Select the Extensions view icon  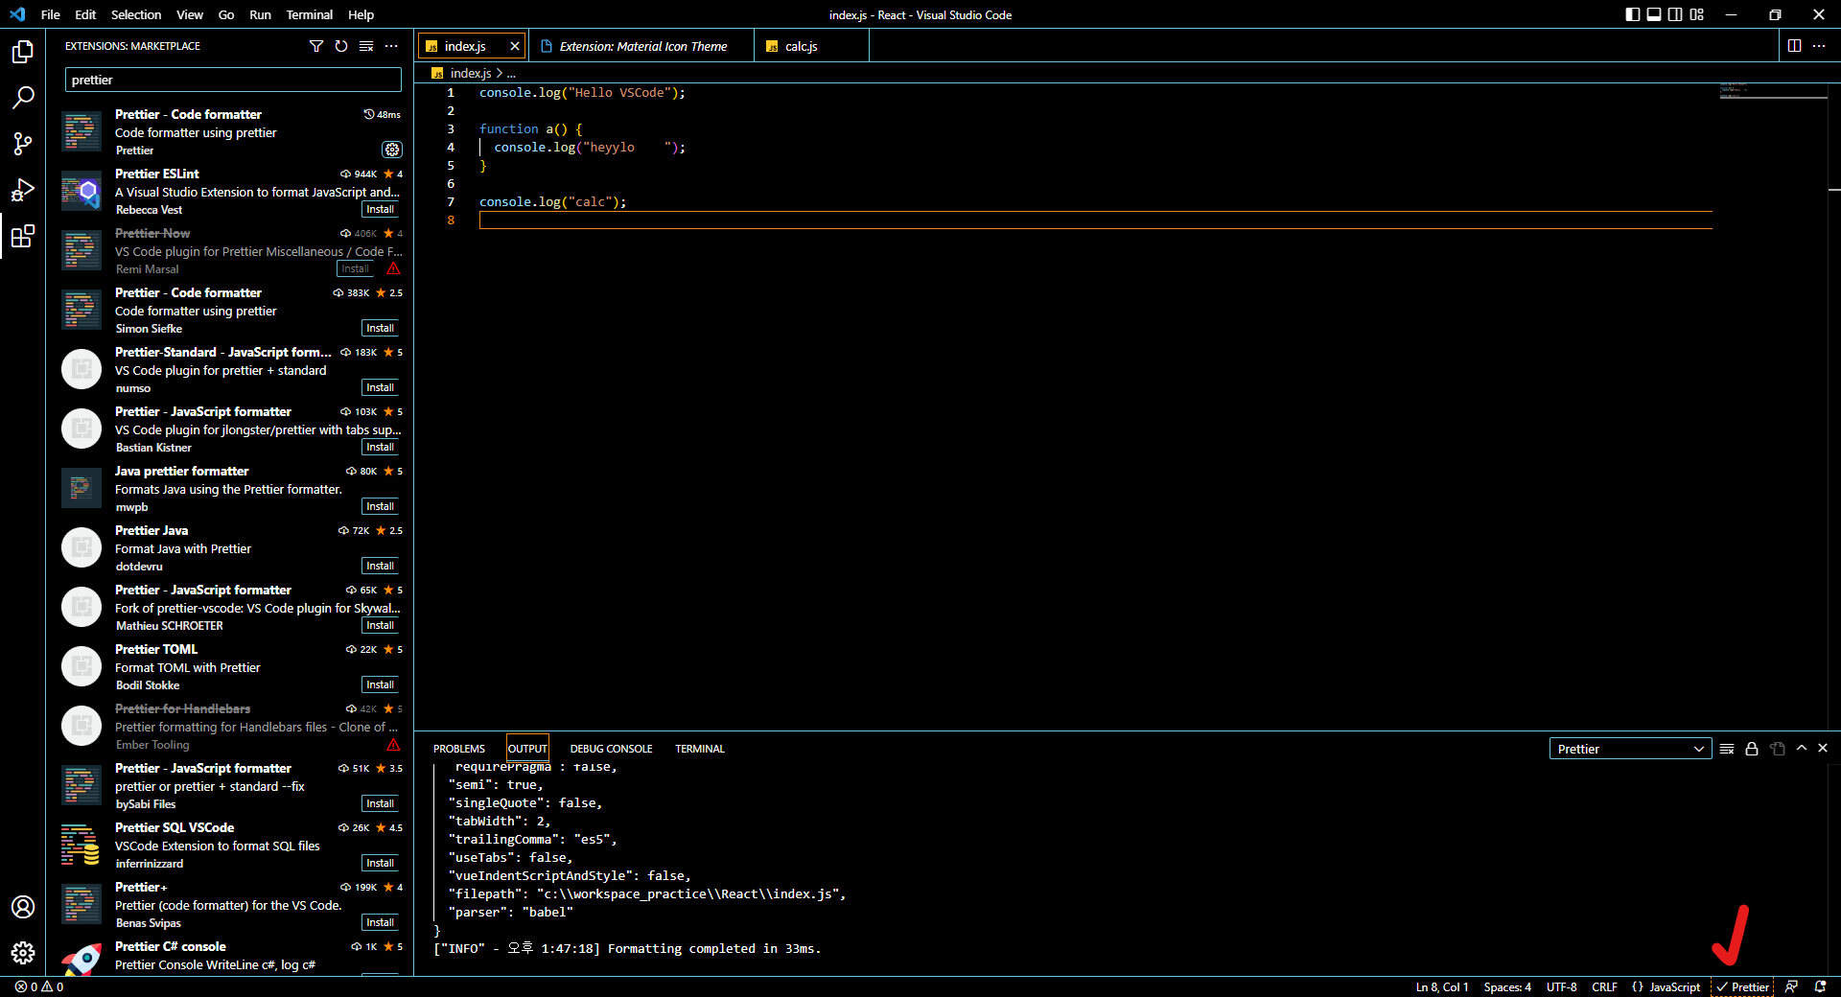pyautogui.click(x=23, y=236)
